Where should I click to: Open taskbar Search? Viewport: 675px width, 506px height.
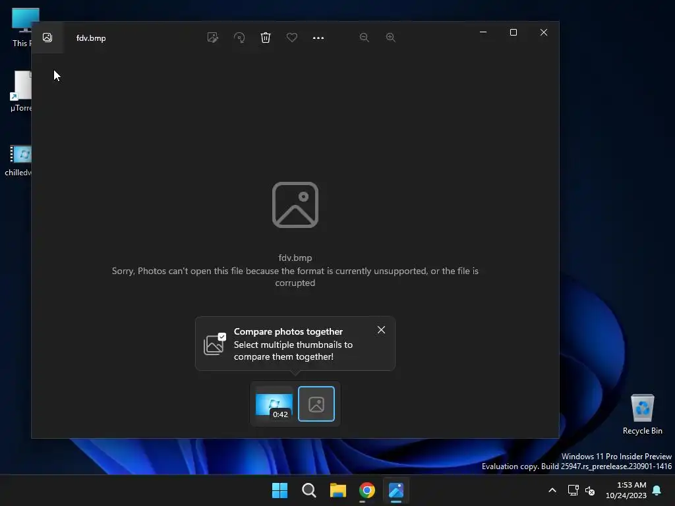click(309, 490)
